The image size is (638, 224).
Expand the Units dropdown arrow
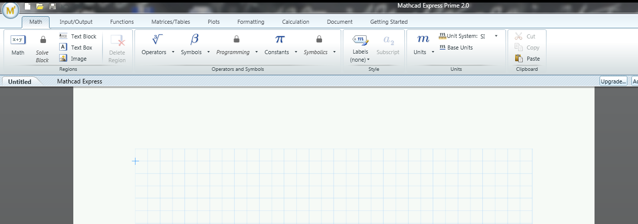[x=433, y=52]
